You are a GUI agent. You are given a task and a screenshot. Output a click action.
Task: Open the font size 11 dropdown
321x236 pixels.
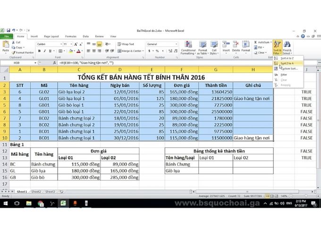point(71,44)
